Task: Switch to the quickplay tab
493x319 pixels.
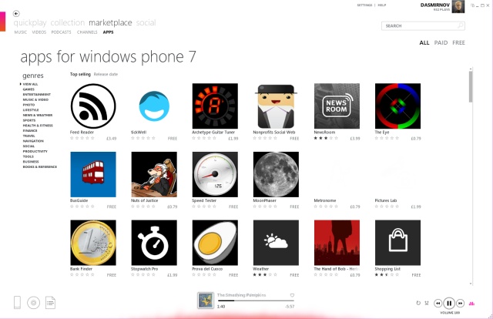Action: point(30,22)
